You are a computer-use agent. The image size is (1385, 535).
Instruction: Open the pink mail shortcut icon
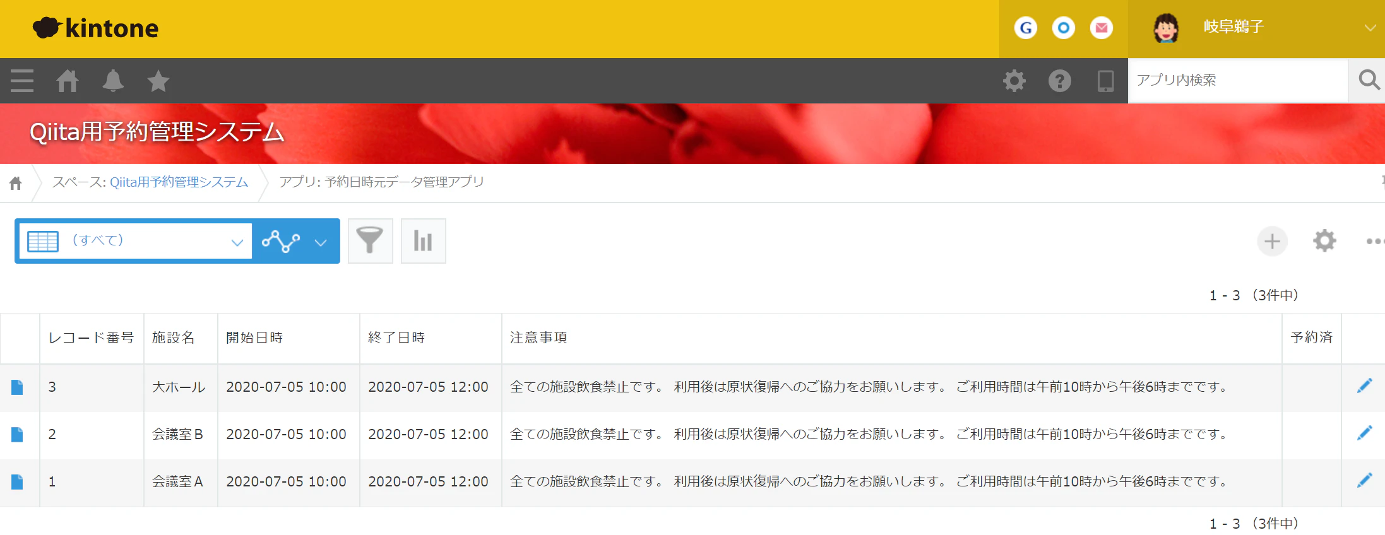pyautogui.click(x=1102, y=28)
